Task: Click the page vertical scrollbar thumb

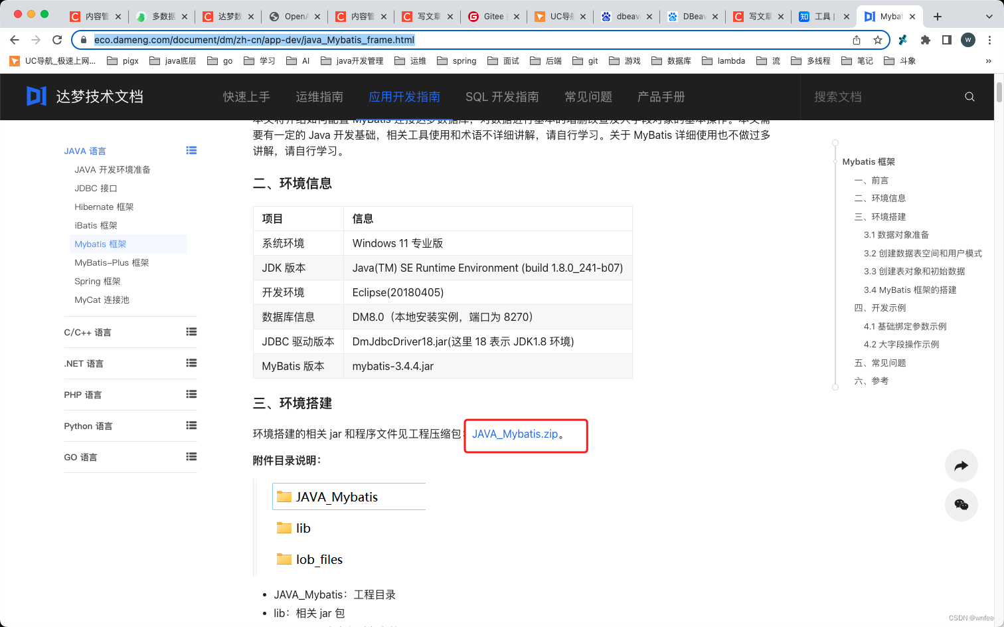Action: point(999,92)
